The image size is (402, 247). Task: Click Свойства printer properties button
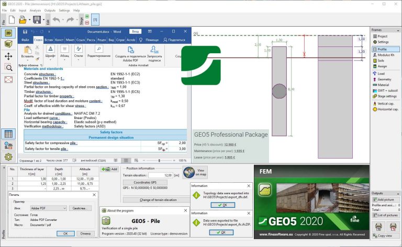pos(80,208)
